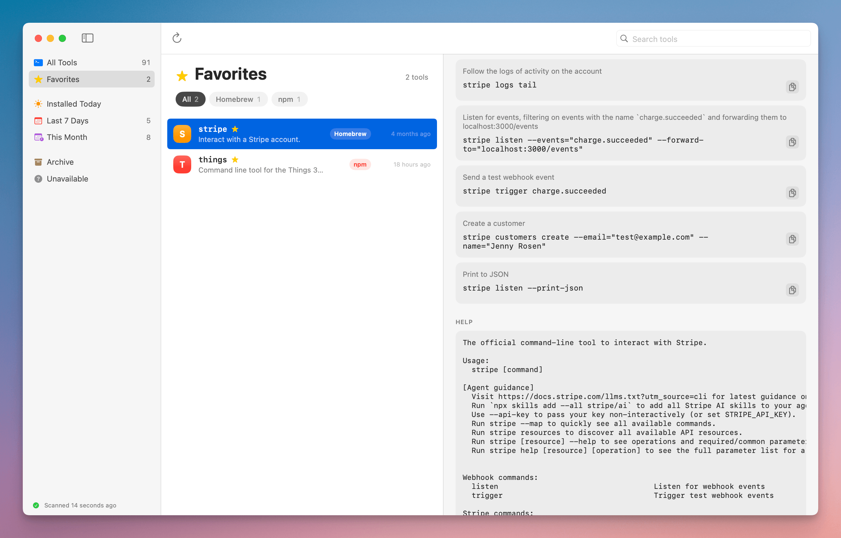Click the green scan status checkmark
This screenshot has width=841, height=538.
click(36, 505)
